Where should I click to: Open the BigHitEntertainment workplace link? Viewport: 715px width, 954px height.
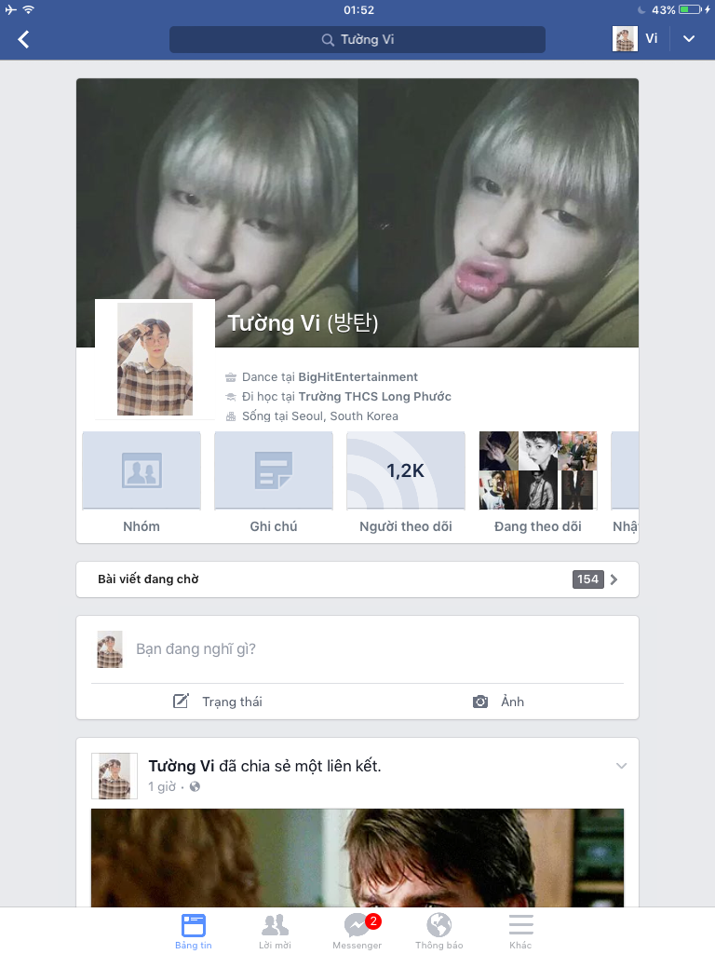tap(357, 377)
